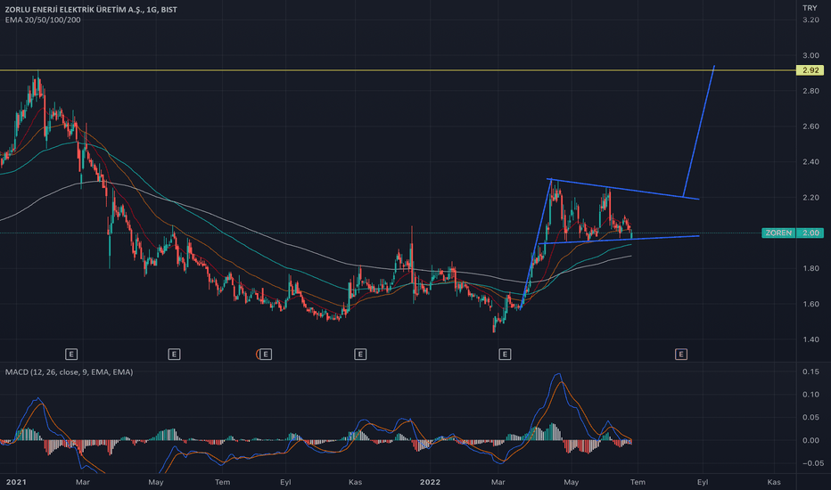Click the 0.15 MACD axis value
The height and width of the screenshot is (490, 831).
[x=810, y=372]
